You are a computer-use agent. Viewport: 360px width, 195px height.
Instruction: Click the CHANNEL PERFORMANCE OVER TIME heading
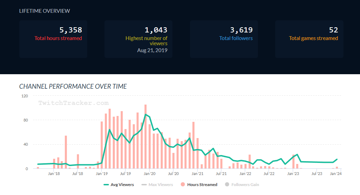[73, 86]
